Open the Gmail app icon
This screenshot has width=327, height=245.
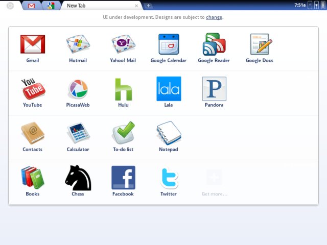tap(32, 45)
